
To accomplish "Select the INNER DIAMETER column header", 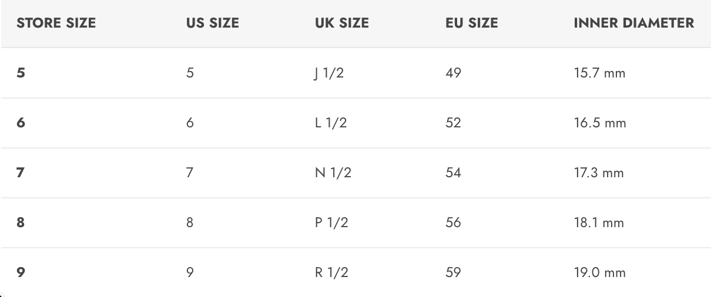I will 633,23.
